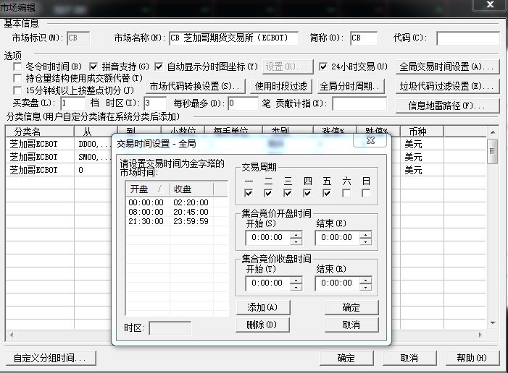508x373 pixels.
Task: Select the 08:00:00 to 20:45:00 time row
Action: [x=168, y=212]
